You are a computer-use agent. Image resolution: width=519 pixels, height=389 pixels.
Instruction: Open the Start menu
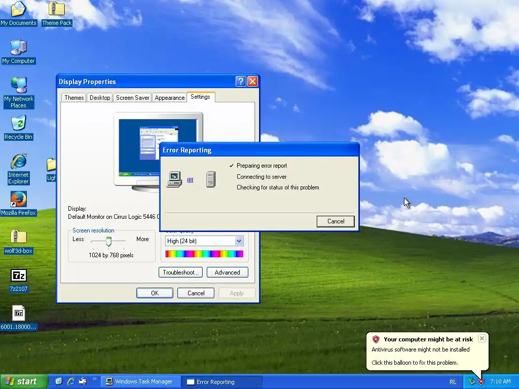24,381
